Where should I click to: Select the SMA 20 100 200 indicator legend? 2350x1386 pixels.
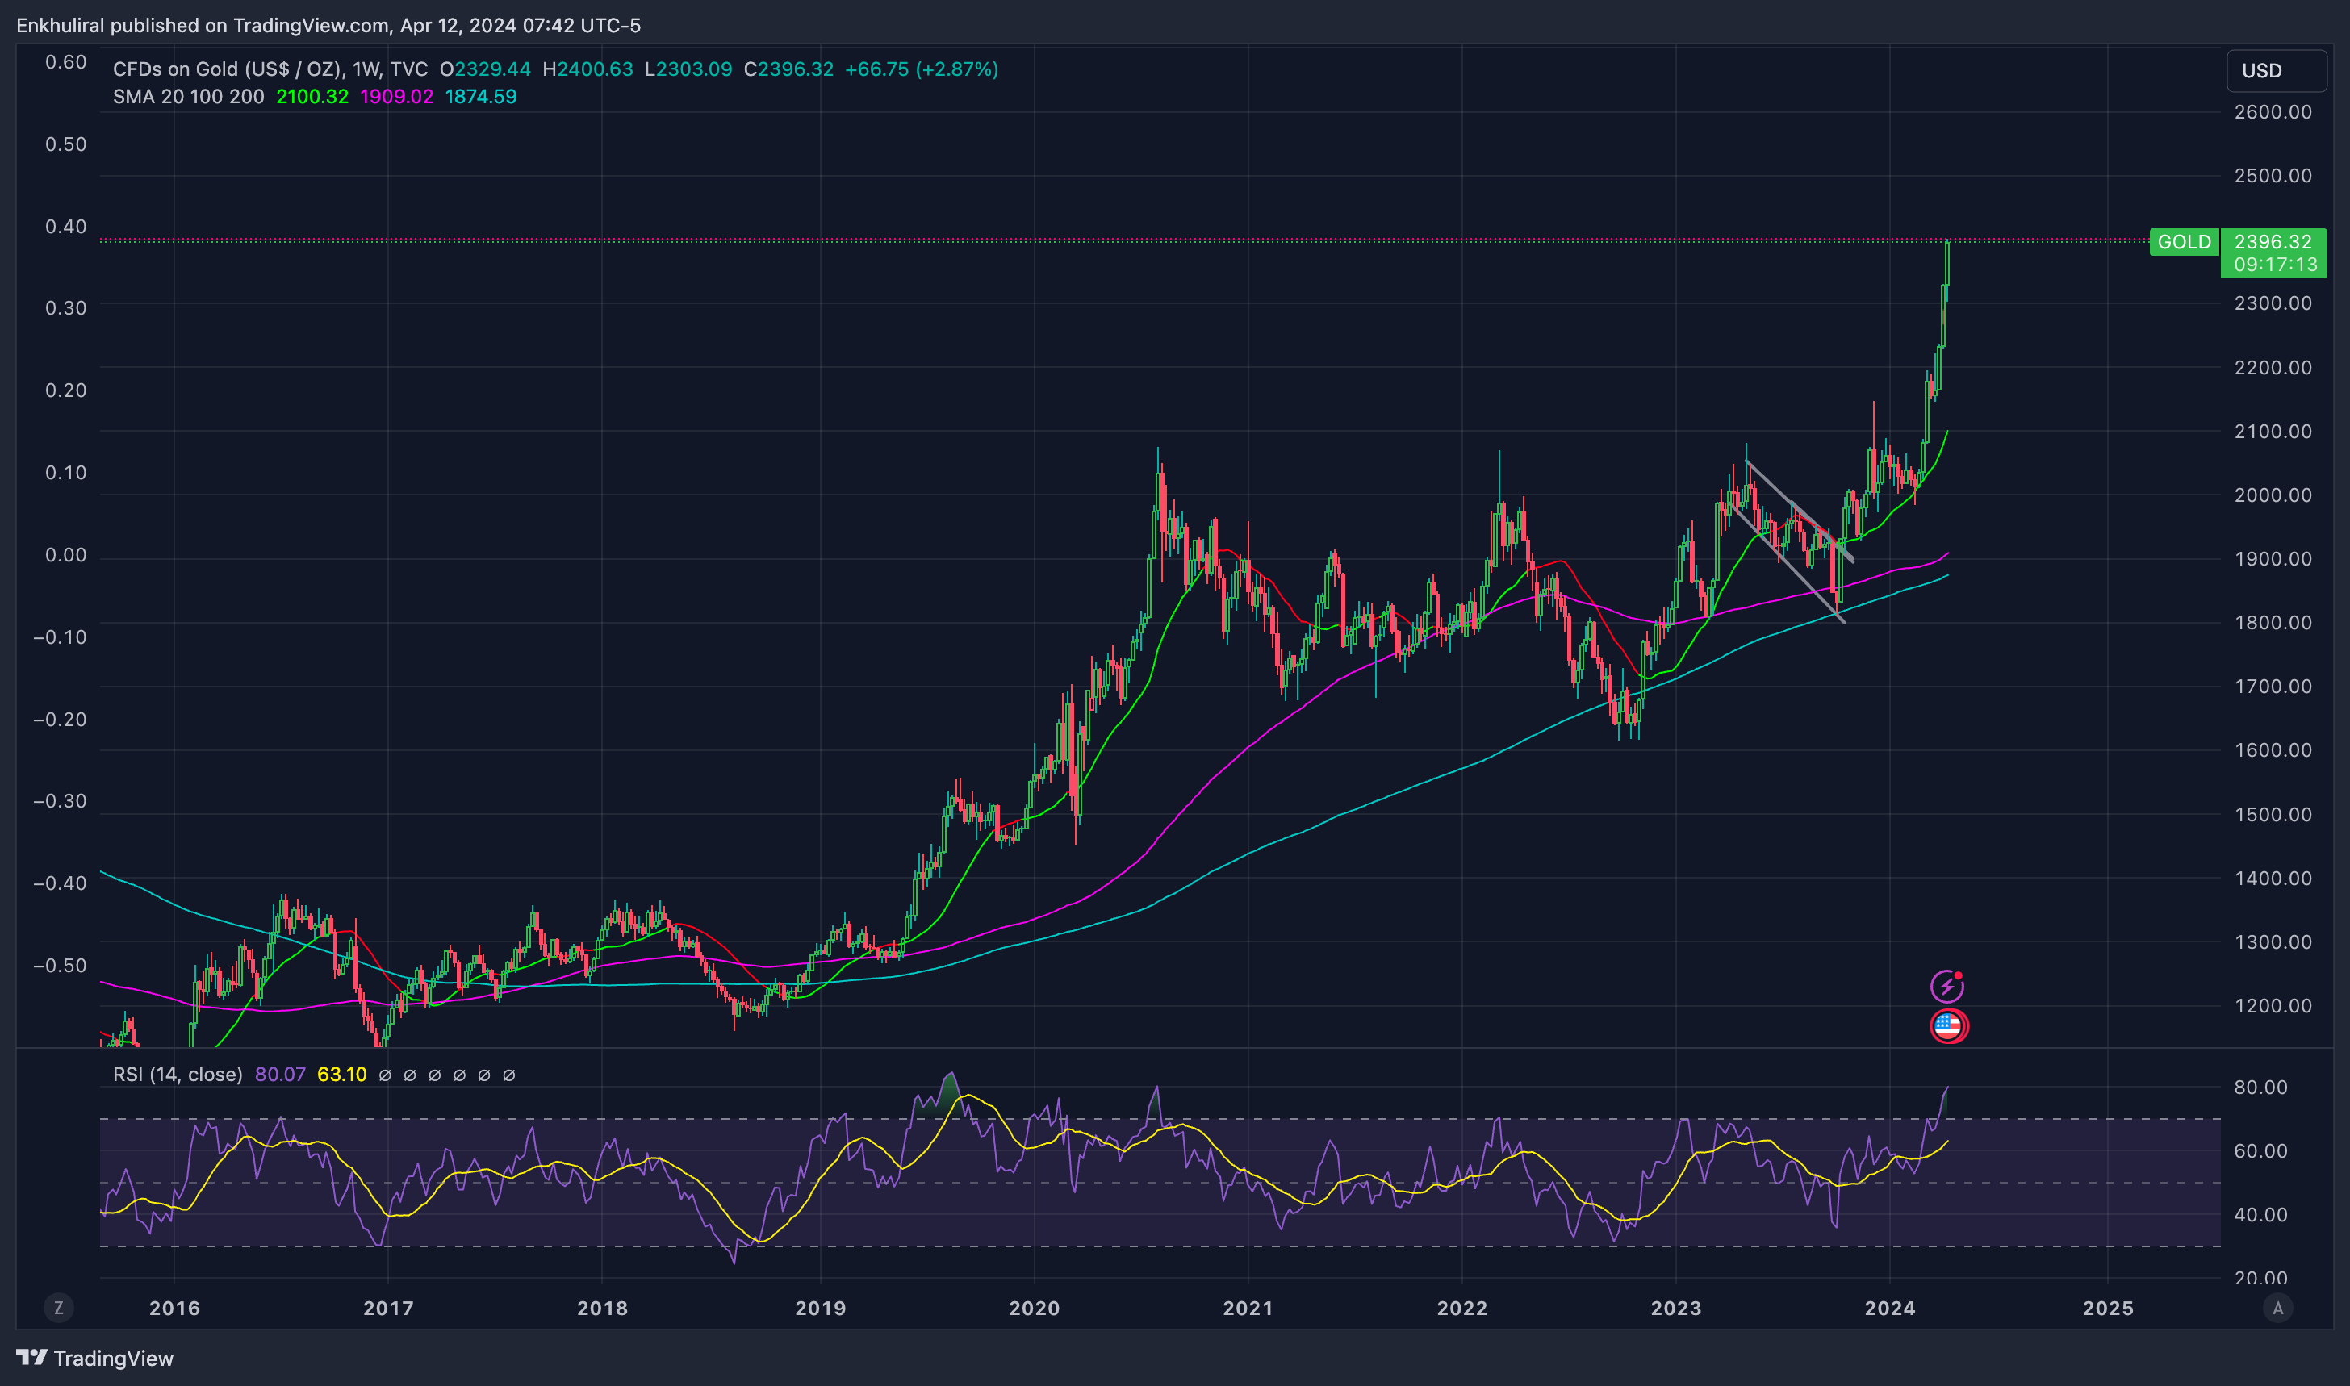click(x=188, y=97)
